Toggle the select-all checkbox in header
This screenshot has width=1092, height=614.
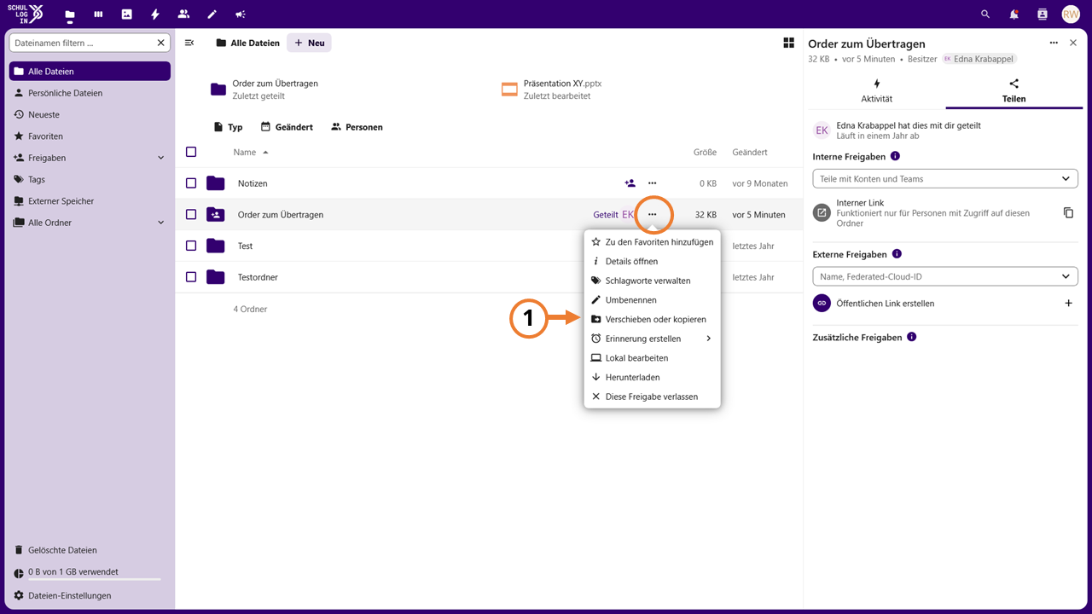tap(191, 152)
